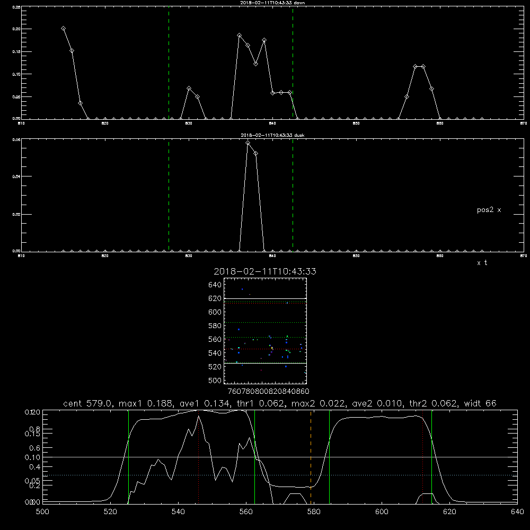The image size is (530, 530).
Task: Click 'max1 0.188' in the bottom title
Action: [147, 403]
